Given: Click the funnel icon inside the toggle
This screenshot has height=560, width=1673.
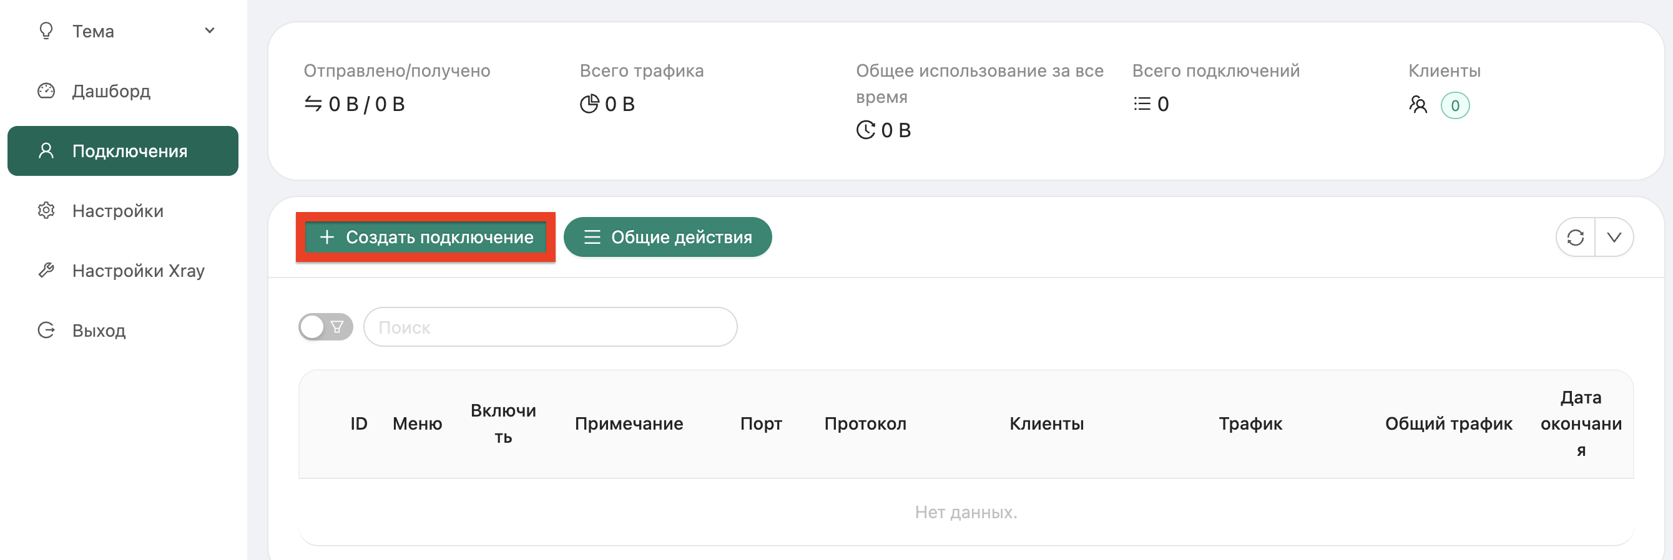Looking at the screenshot, I should coord(336,326).
